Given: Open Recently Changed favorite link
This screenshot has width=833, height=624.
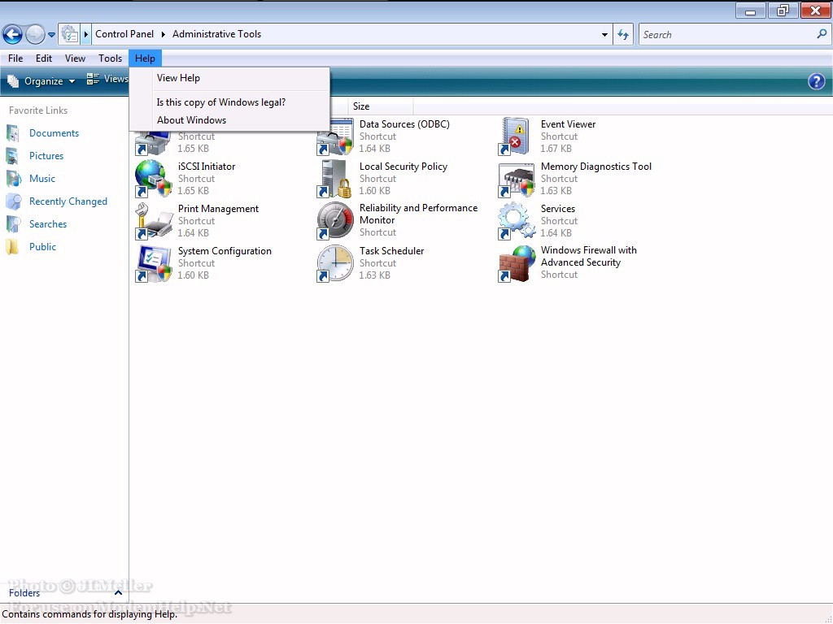Looking at the screenshot, I should click(x=68, y=201).
